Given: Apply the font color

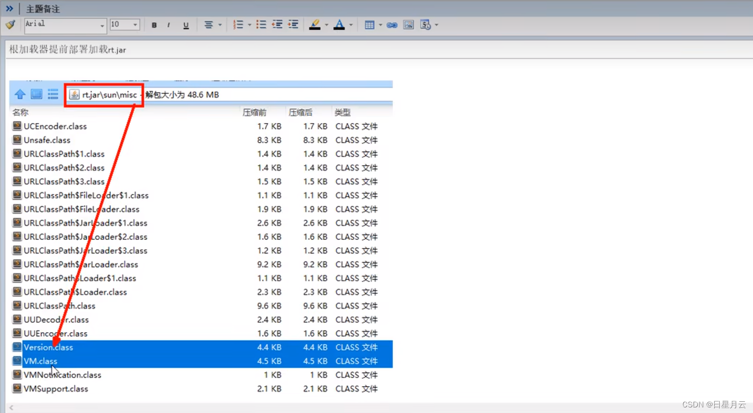Looking at the screenshot, I should [x=339, y=25].
